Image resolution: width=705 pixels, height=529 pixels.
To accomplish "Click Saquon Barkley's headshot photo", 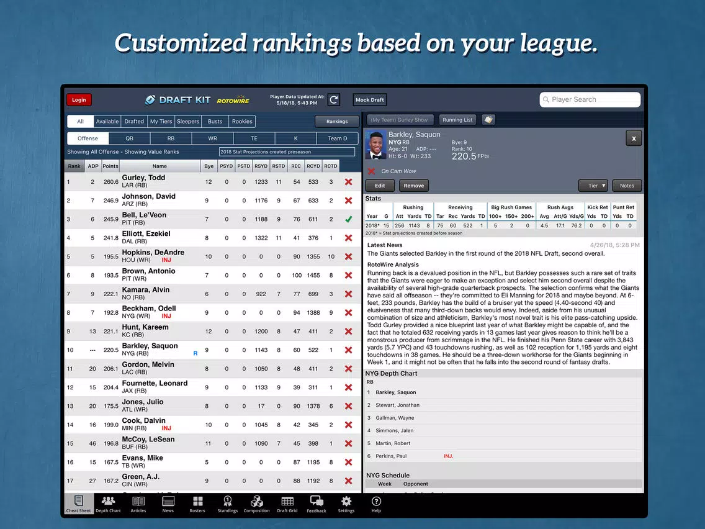I will (376, 145).
